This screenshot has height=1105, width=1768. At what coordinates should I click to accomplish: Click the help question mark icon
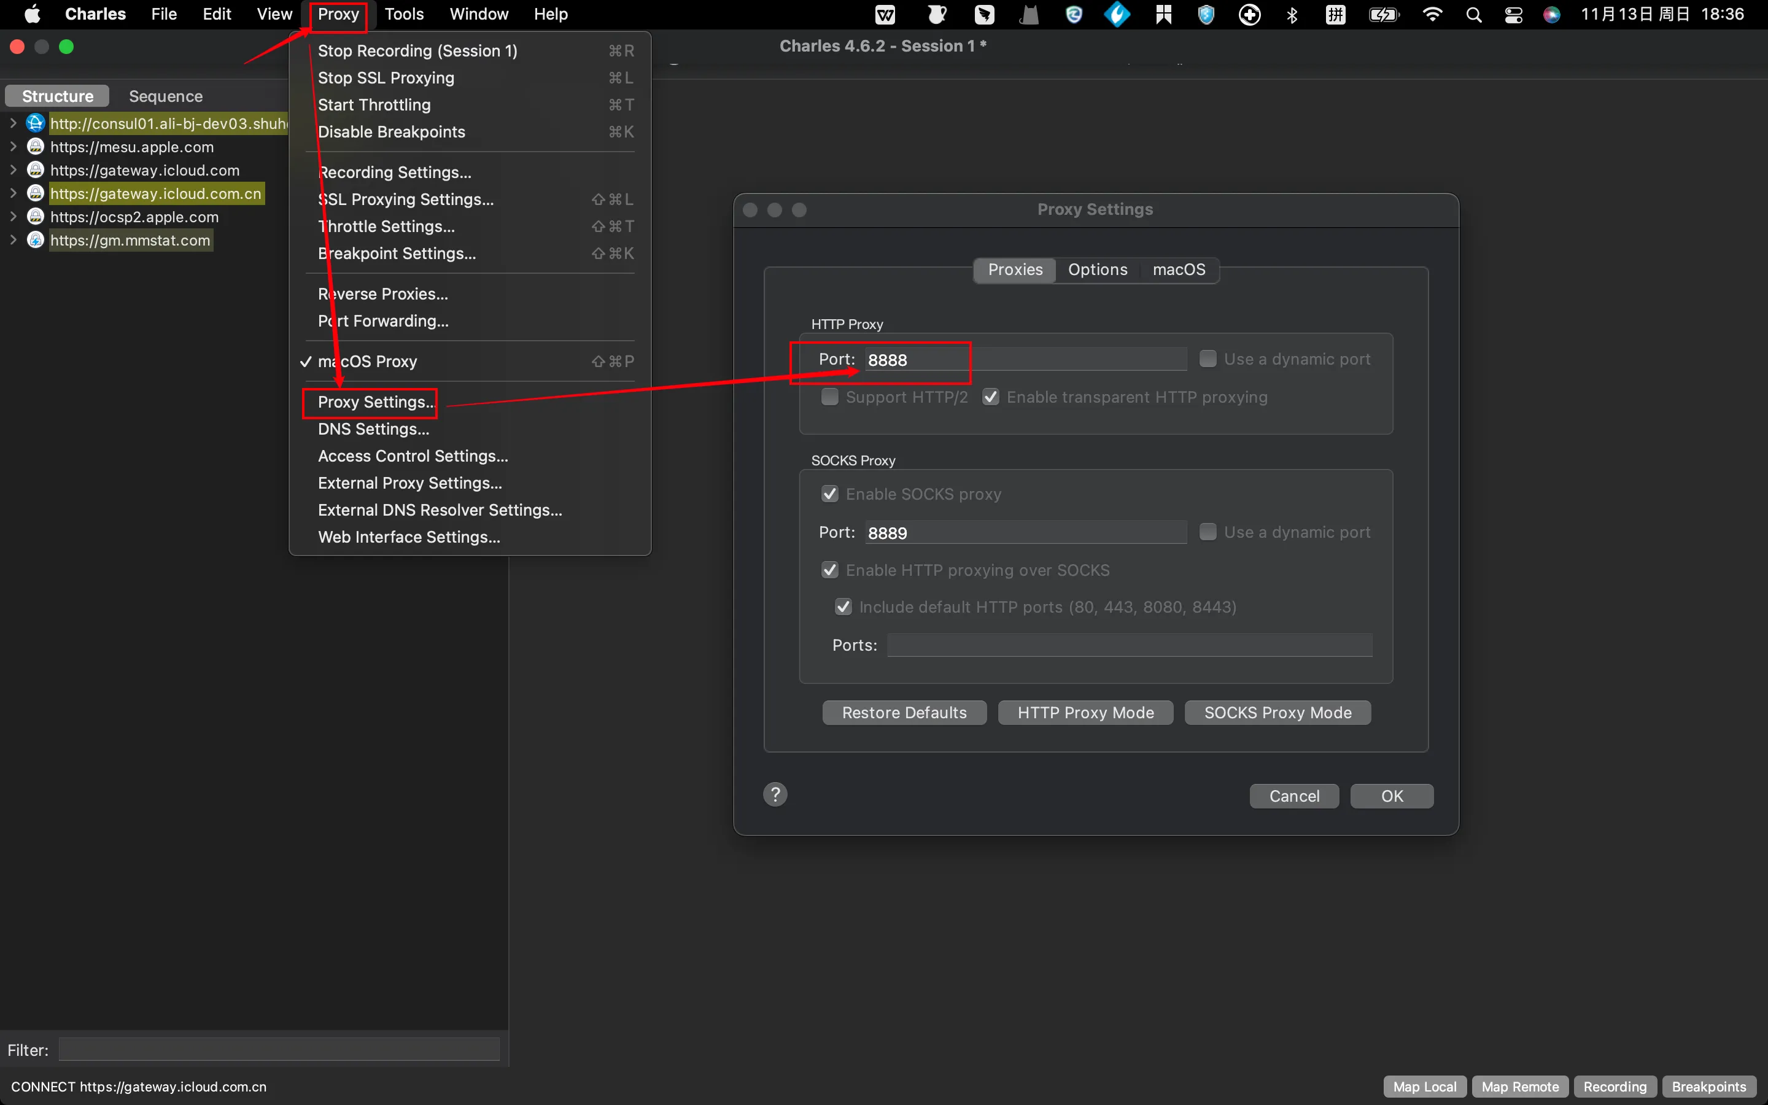click(x=775, y=794)
